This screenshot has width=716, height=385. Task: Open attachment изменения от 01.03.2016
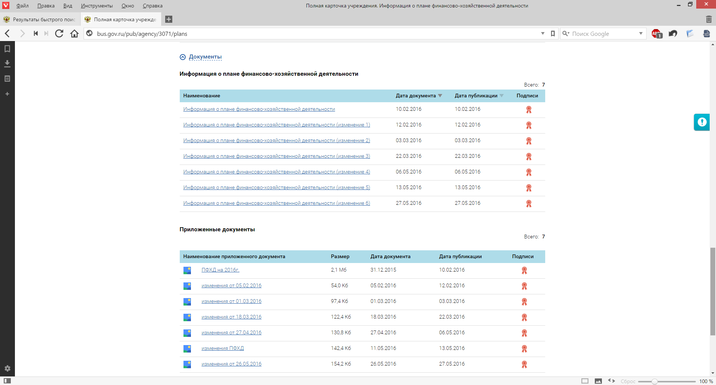232,301
